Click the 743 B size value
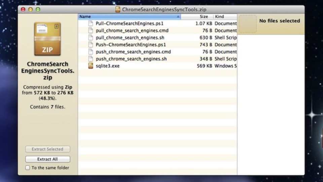323x182 pixels. [206, 44]
